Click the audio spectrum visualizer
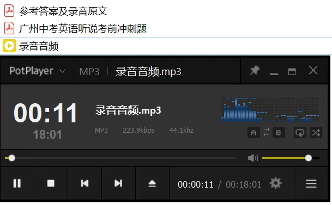The image size is (332, 205). (x=270, y=109)
